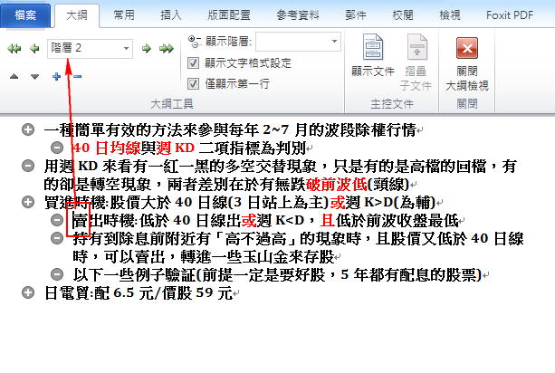Switch to the 插入 tab

pos(170,15)
